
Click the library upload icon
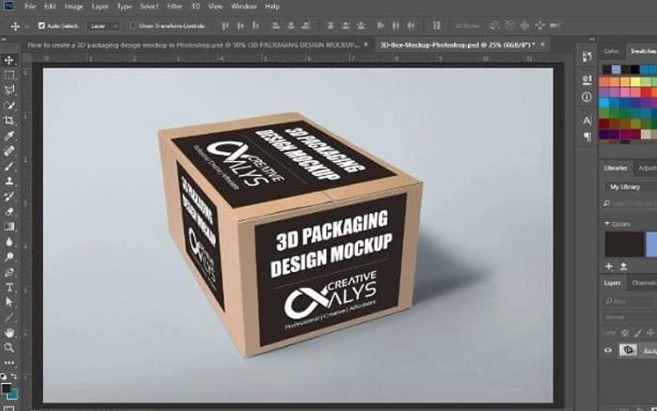623,266
